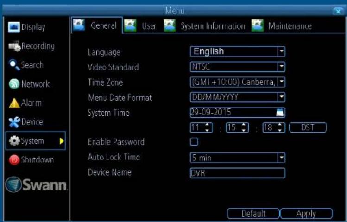Viewport: 347px width, 222px height.
Task: Click the English language combo box
Action: [x=238, y=51]
